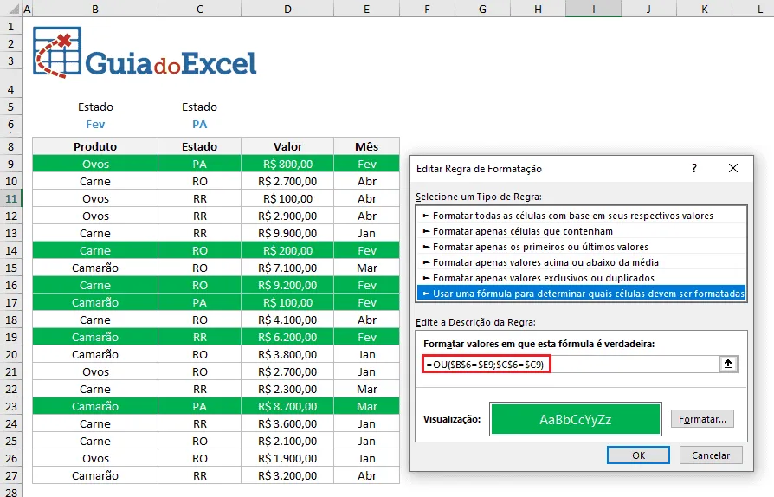Click cell 'R$ 8.700,00' in row 23
The image size is (774, 497).
coord(287,407)
